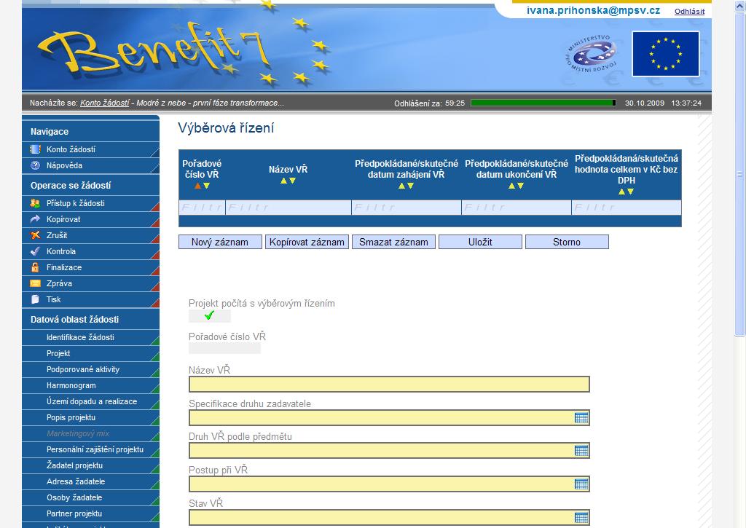The width and height of the screenshot is (746, 528).
Task: Open Území dopadu a realizace
Action: click(90, 401)
